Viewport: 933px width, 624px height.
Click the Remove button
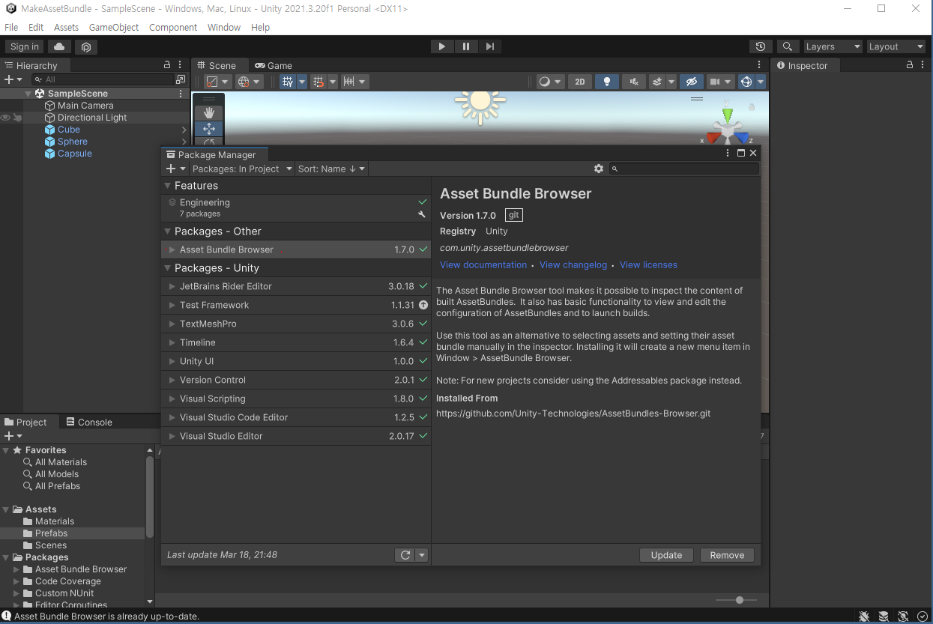tap(727, 555)
